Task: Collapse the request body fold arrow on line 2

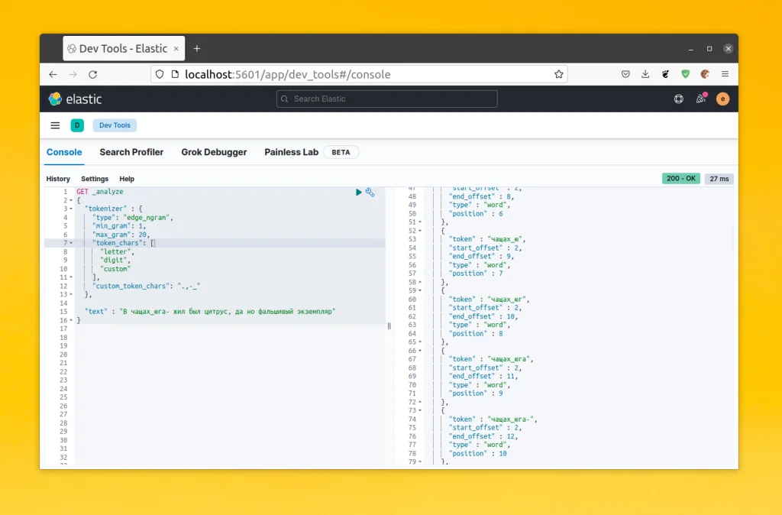Action: [73, 200]
